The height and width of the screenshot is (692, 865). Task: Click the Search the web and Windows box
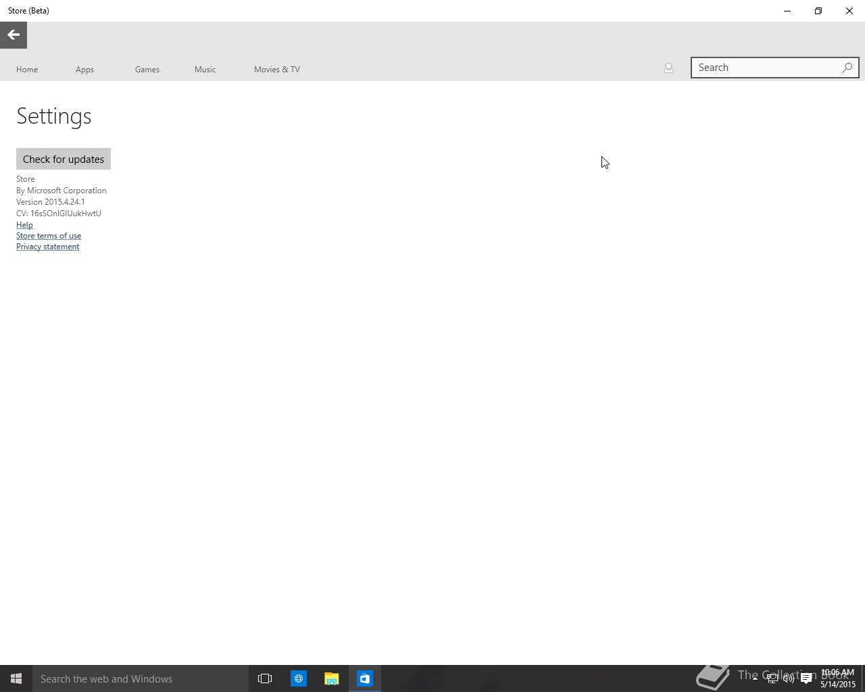(141, 678)
